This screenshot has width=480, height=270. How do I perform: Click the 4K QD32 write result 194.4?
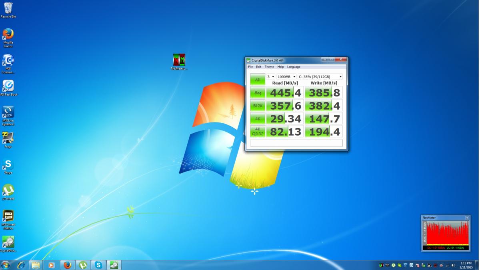pyautogui.click(x=324, y=131)
